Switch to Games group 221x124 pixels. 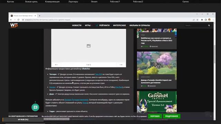point(185,1)
